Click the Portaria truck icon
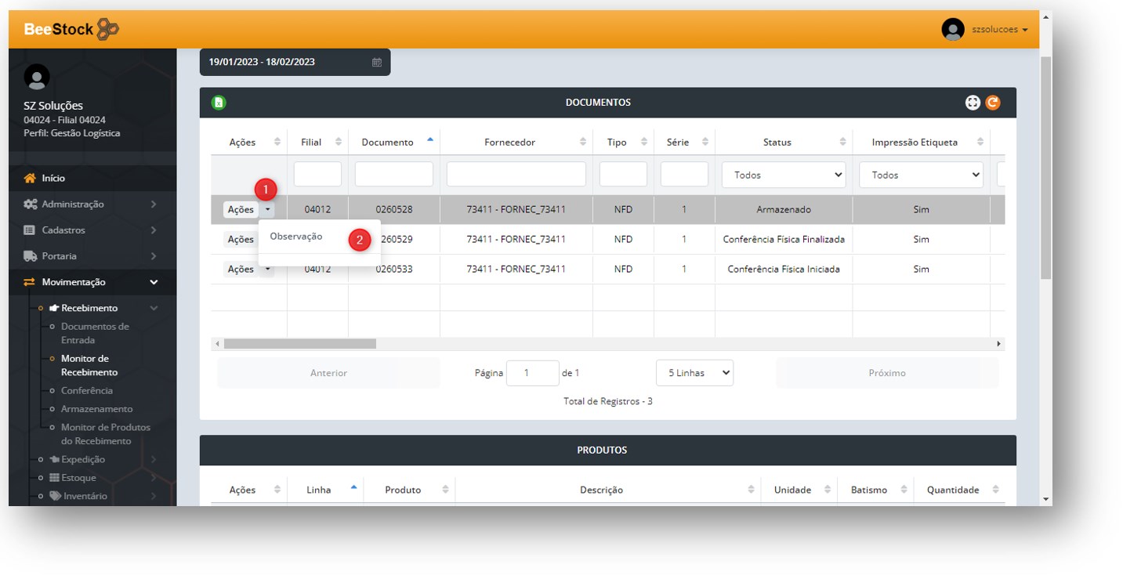 30,256
